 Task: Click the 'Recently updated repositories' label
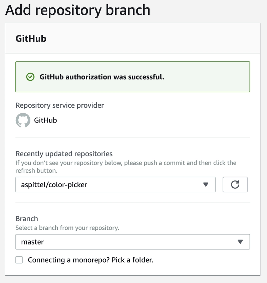tap(64, 154)
